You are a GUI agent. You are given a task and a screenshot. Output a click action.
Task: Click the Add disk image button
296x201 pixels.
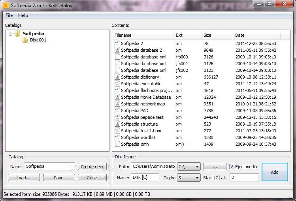click(275, 172)
